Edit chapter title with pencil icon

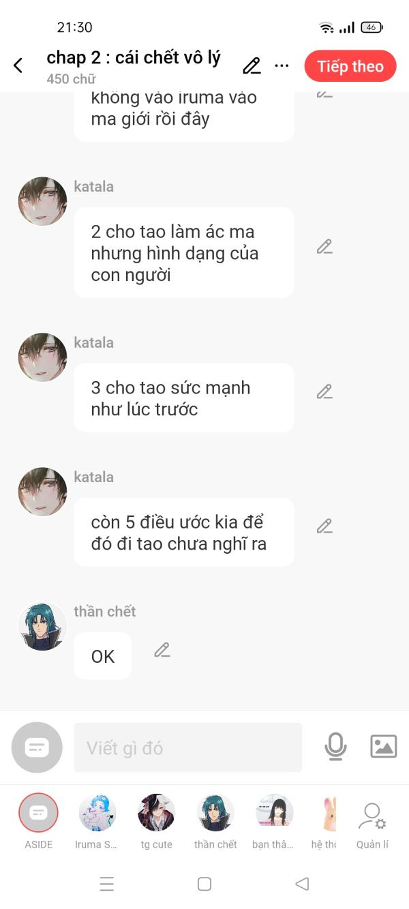pos(252,65)
